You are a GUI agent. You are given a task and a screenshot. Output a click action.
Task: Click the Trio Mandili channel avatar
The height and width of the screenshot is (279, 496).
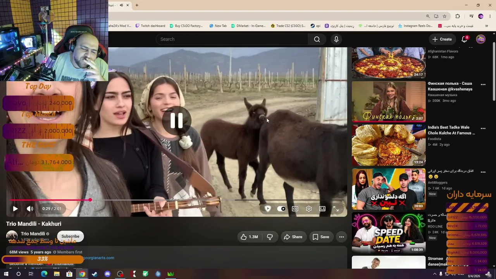(x=12, y=236)
